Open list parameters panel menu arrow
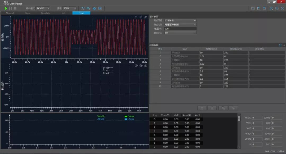Screen dimensions: 286x154 point(284,45)
